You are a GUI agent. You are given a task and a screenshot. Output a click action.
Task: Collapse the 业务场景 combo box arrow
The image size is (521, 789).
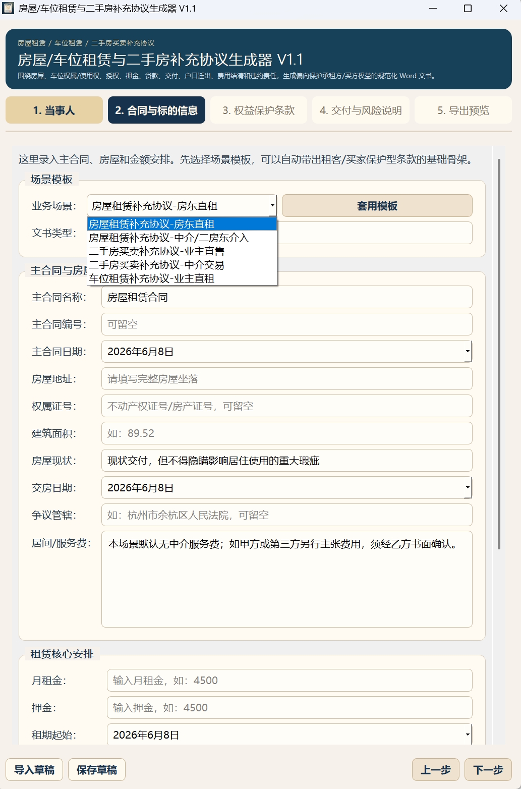(272, 206)
